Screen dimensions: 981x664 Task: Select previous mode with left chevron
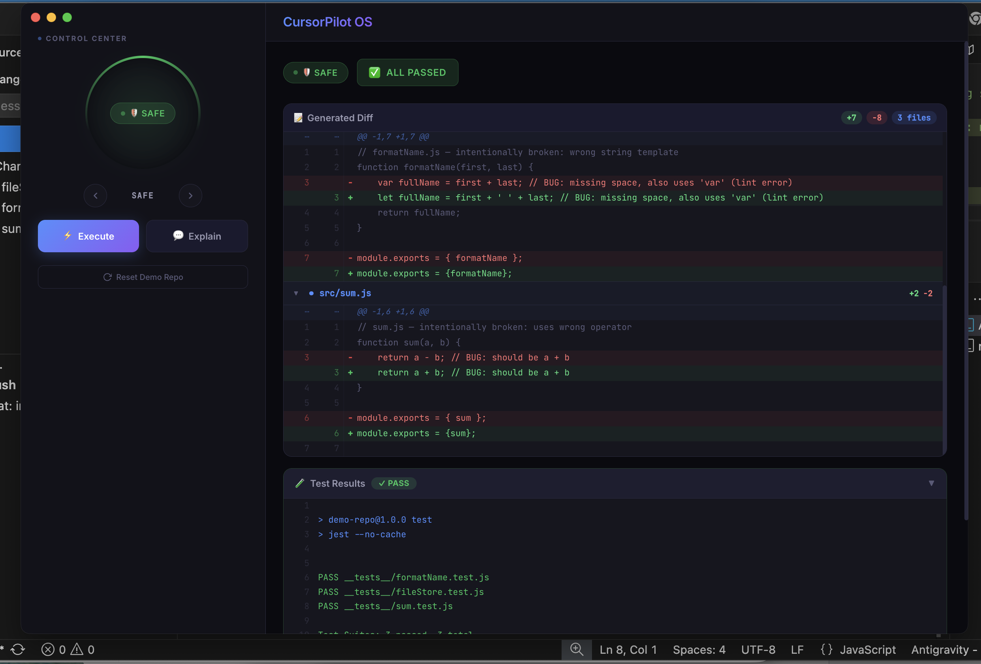96,195
